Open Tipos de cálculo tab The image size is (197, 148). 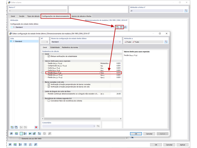click(x=33, y=16)
